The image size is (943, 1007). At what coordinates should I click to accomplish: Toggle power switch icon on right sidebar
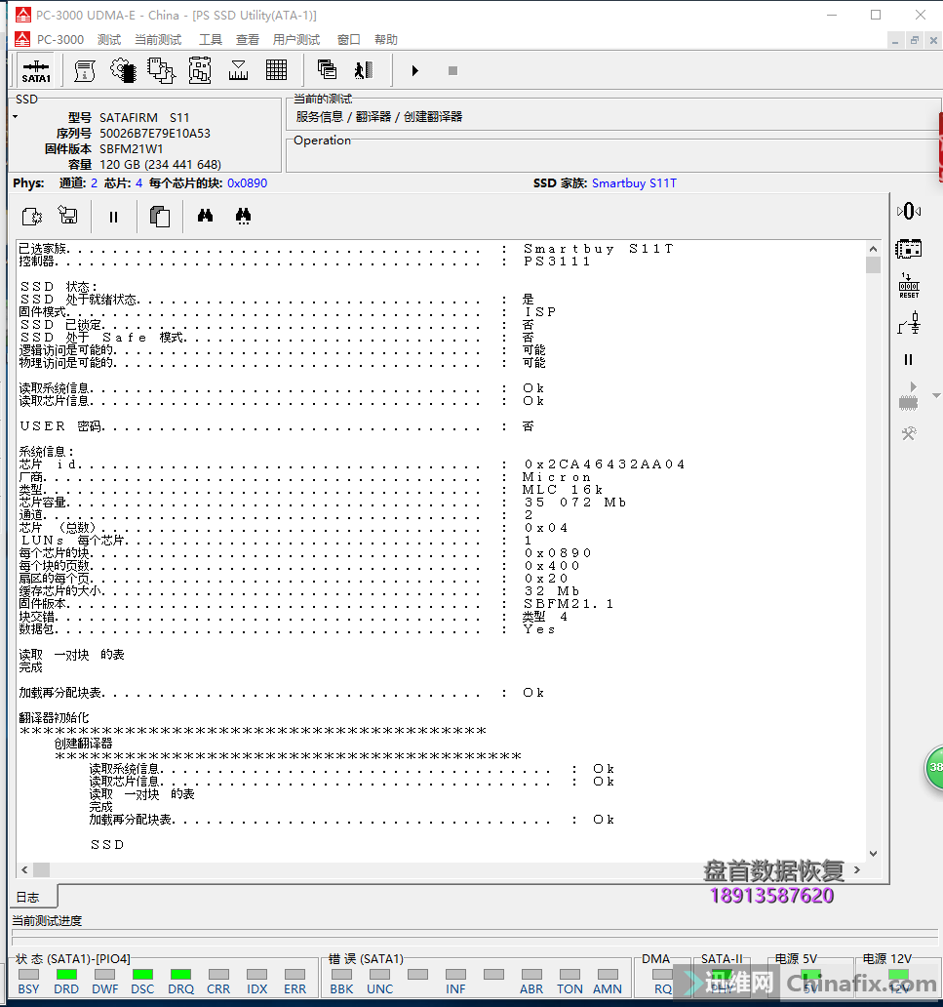coord(908,323)
